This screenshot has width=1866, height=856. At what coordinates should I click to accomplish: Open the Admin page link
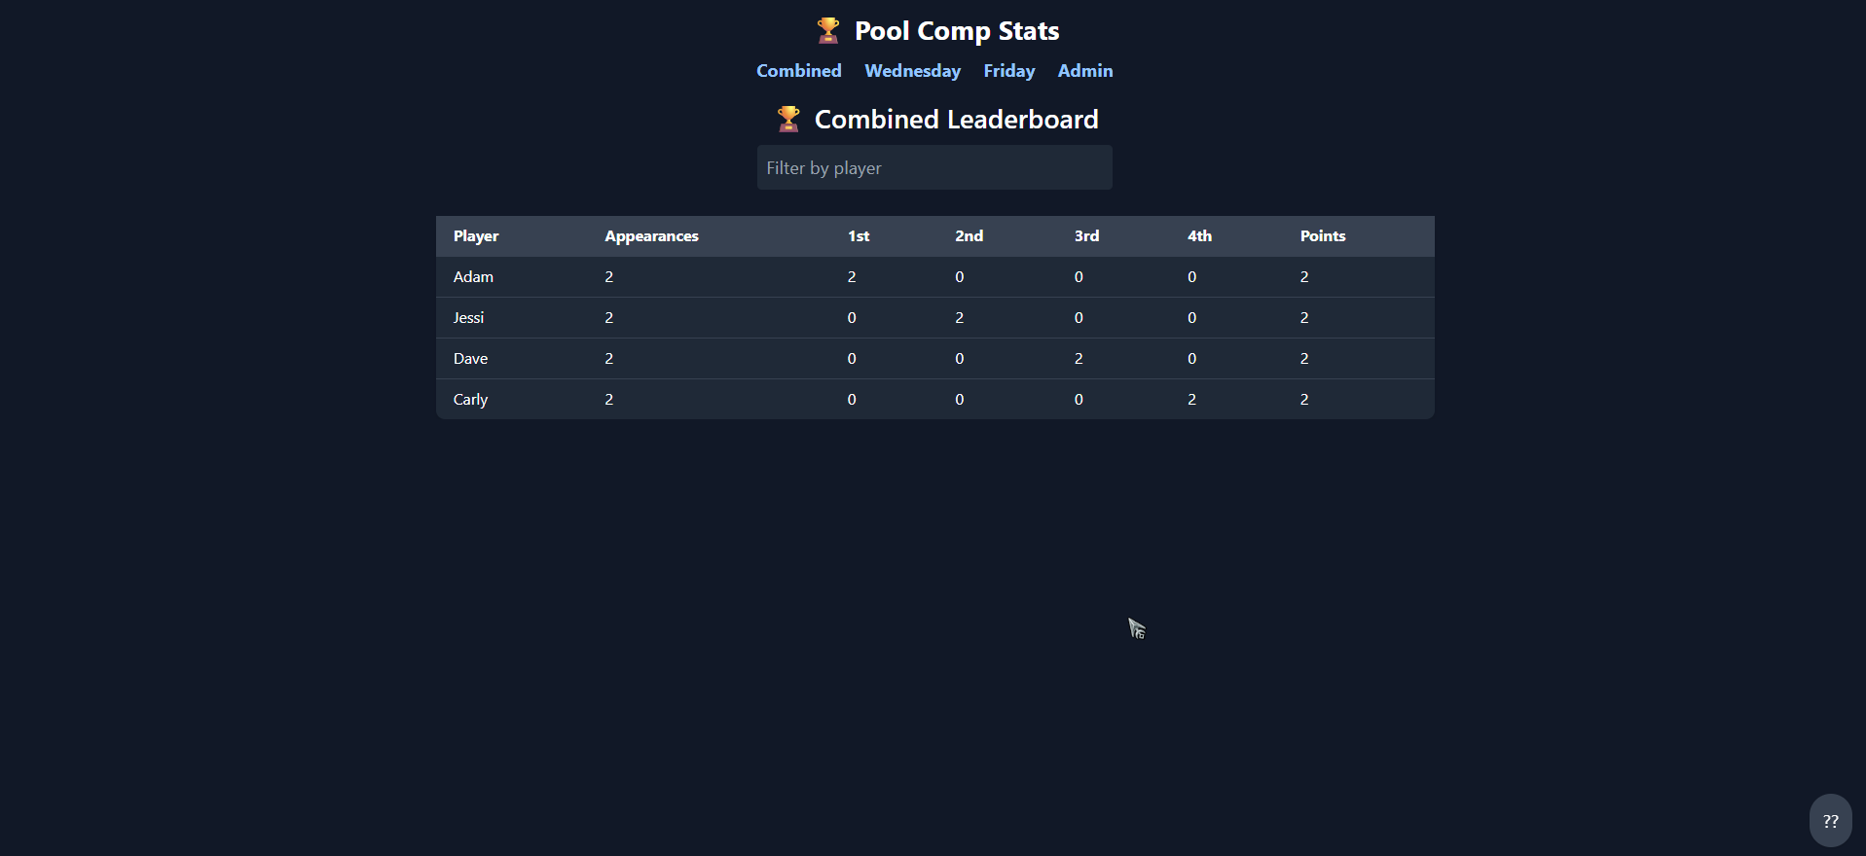tap(1084, 71)
